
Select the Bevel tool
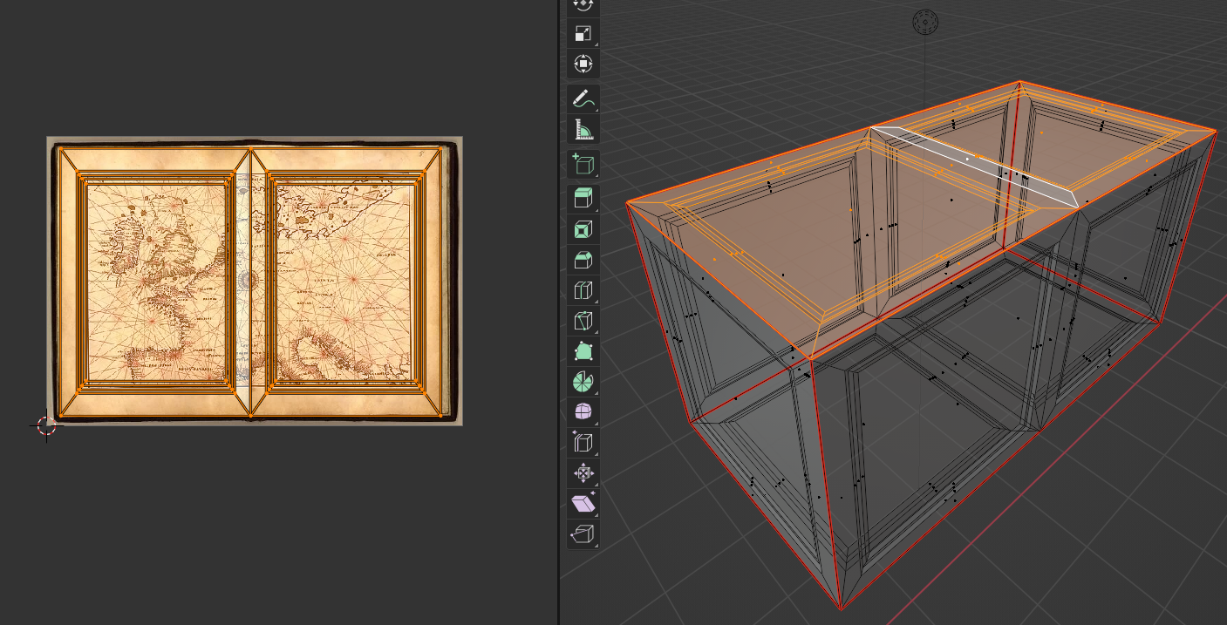[x=583, y=261]
